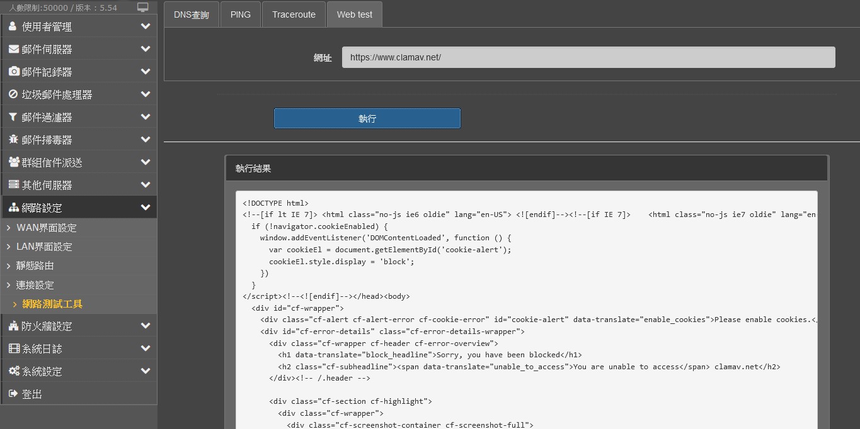The width and height of the screenshot is (860, 429).
Task: Click the bug icon beside 郵件掃毒器
Action: point(13,140)
